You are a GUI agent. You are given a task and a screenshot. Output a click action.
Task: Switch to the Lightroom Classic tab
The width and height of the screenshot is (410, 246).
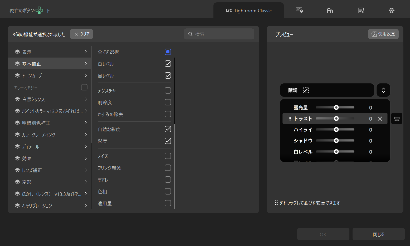pos(248,11)
